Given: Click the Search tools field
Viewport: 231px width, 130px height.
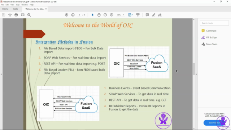Looking at the screenshot, I should (x=214, y=23).
